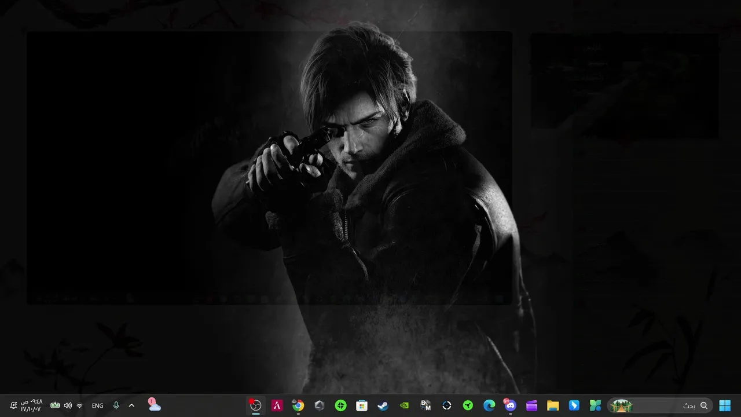This screenshot has height=417, width=741.
Task: Open the NVIDIA app icon
Action: [x=405, y=405]
